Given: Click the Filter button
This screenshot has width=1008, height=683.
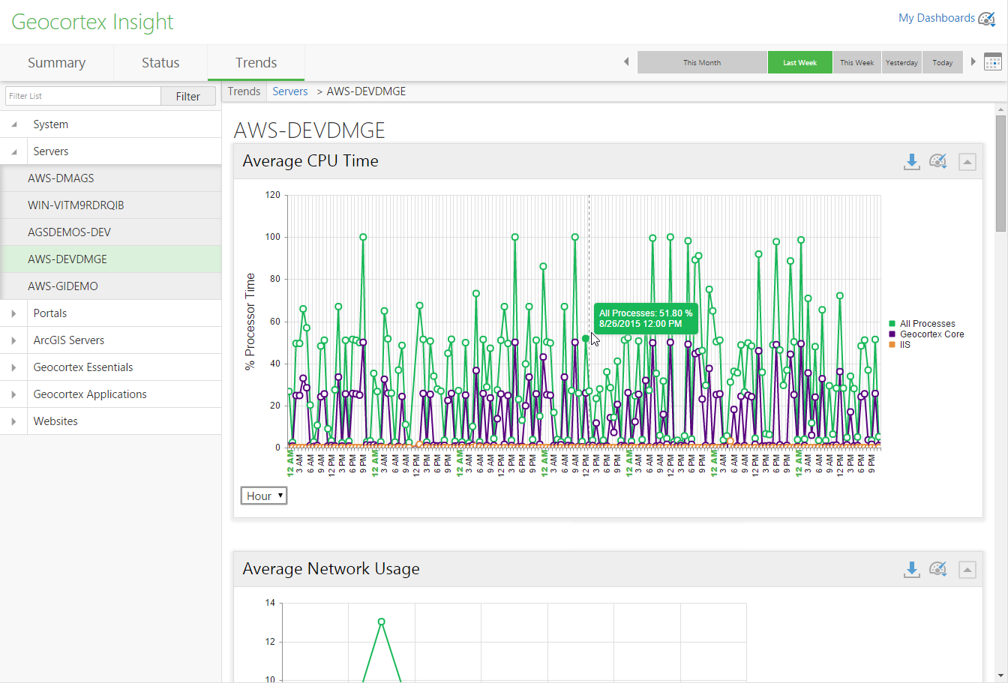Looking at the screenshot, I should [x=188, y=96].
